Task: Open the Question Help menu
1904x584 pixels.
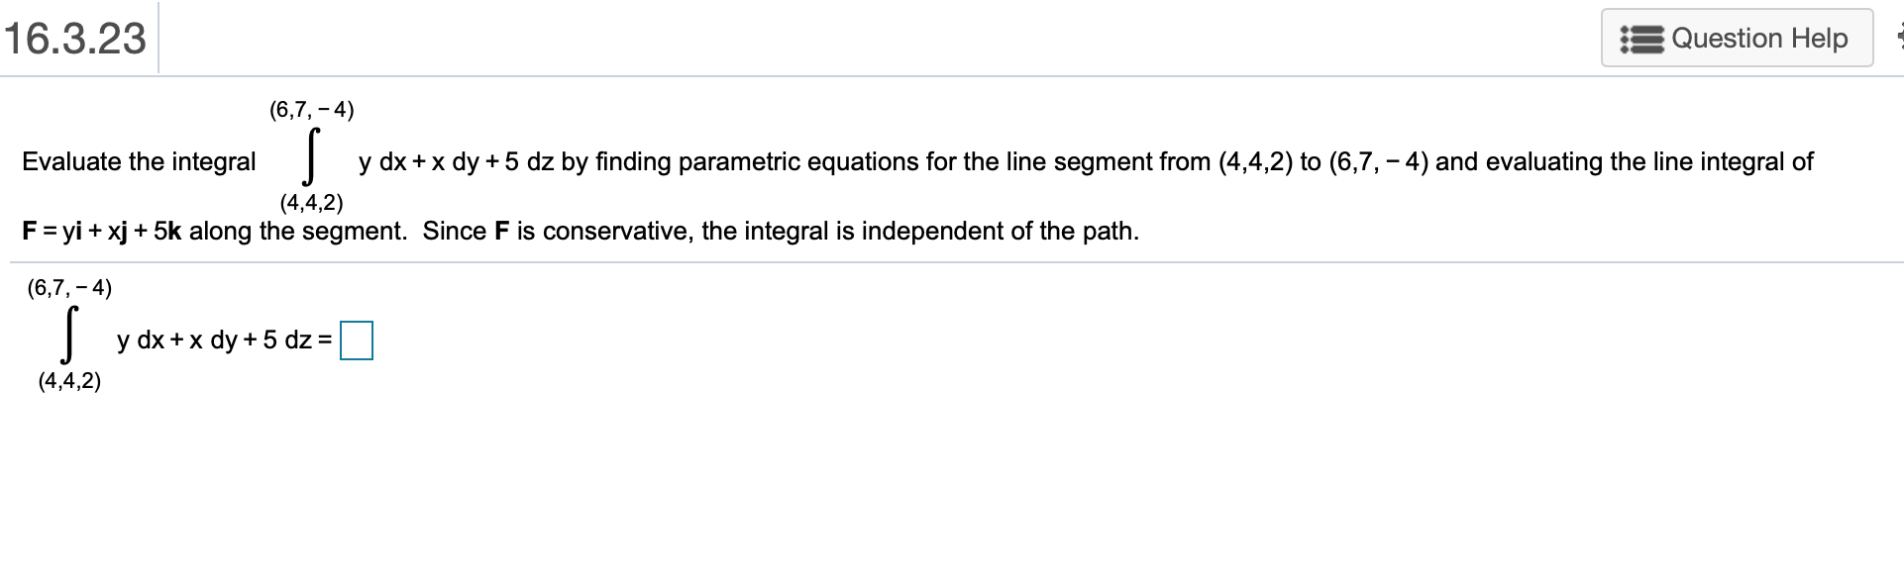Action: coord(1737,39)
